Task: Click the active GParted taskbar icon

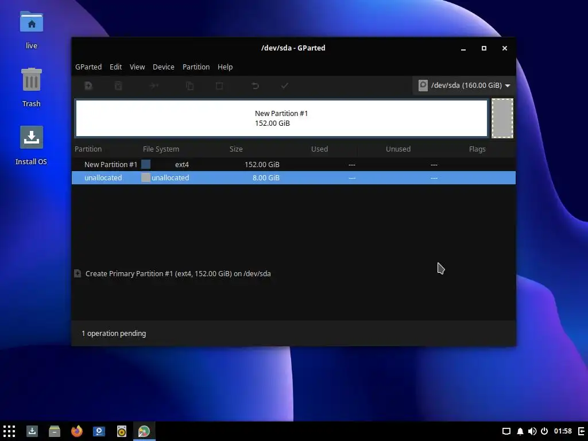Action: click(144, 431)
